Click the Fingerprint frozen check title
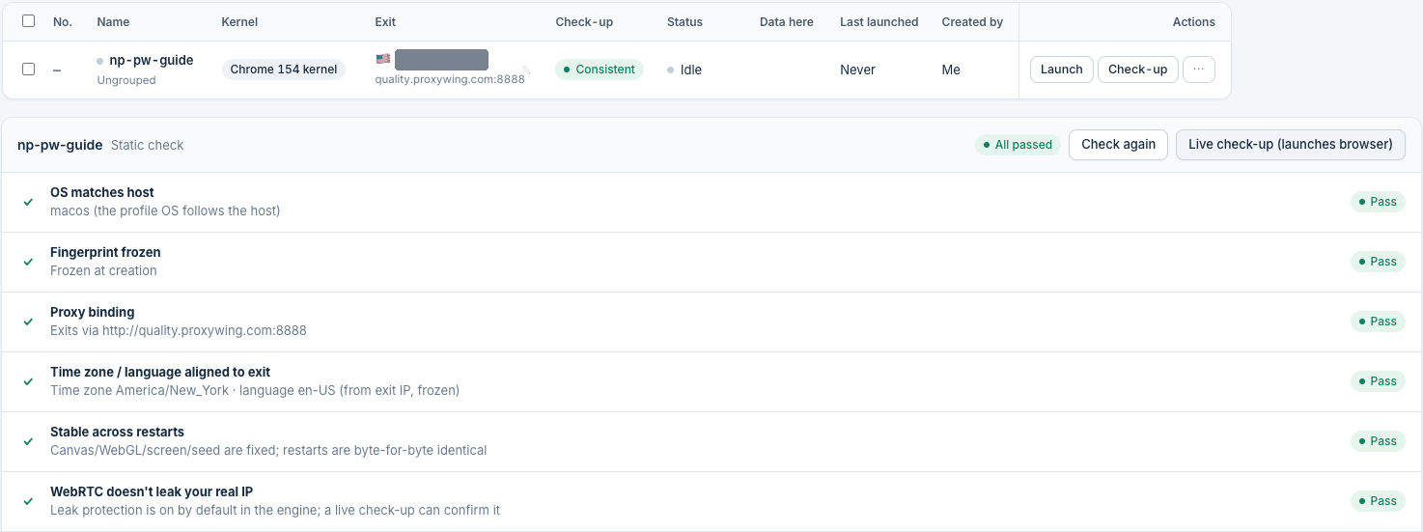The width and height of the screenshot is (1423, 532). (105, 252)
